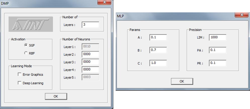Enable the Deep Learning checkbox
250x109 pixels.
tap(20, 83)
